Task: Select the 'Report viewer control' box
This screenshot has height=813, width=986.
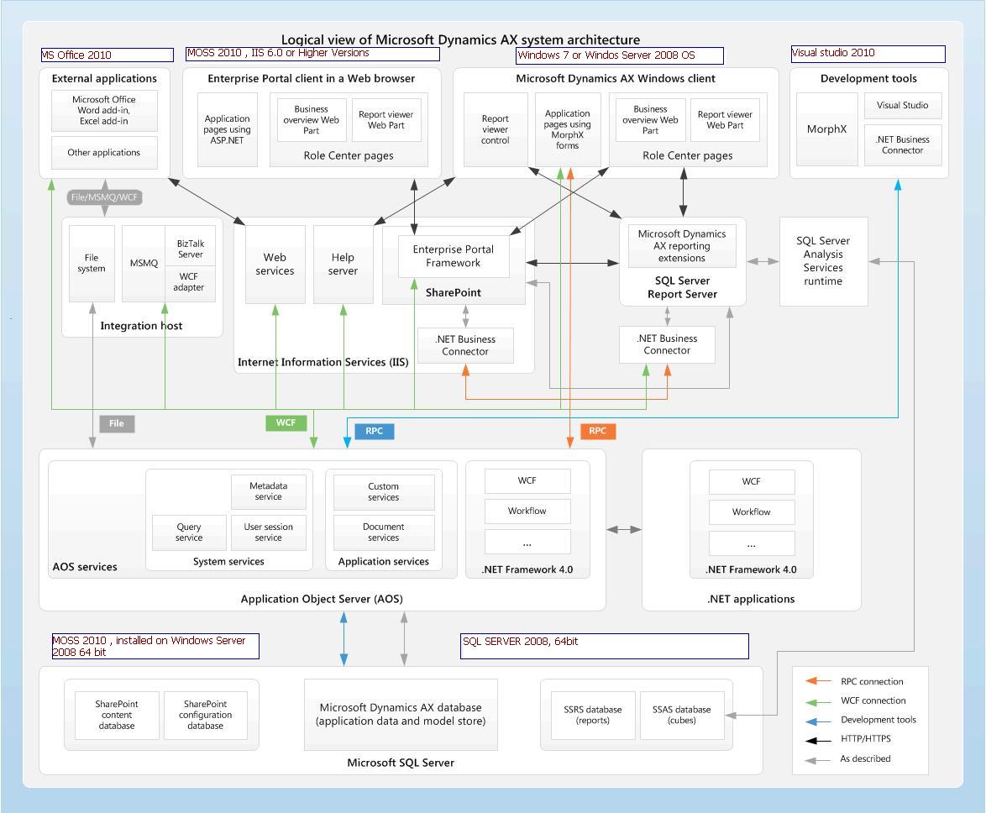Action: click(496, 129)
